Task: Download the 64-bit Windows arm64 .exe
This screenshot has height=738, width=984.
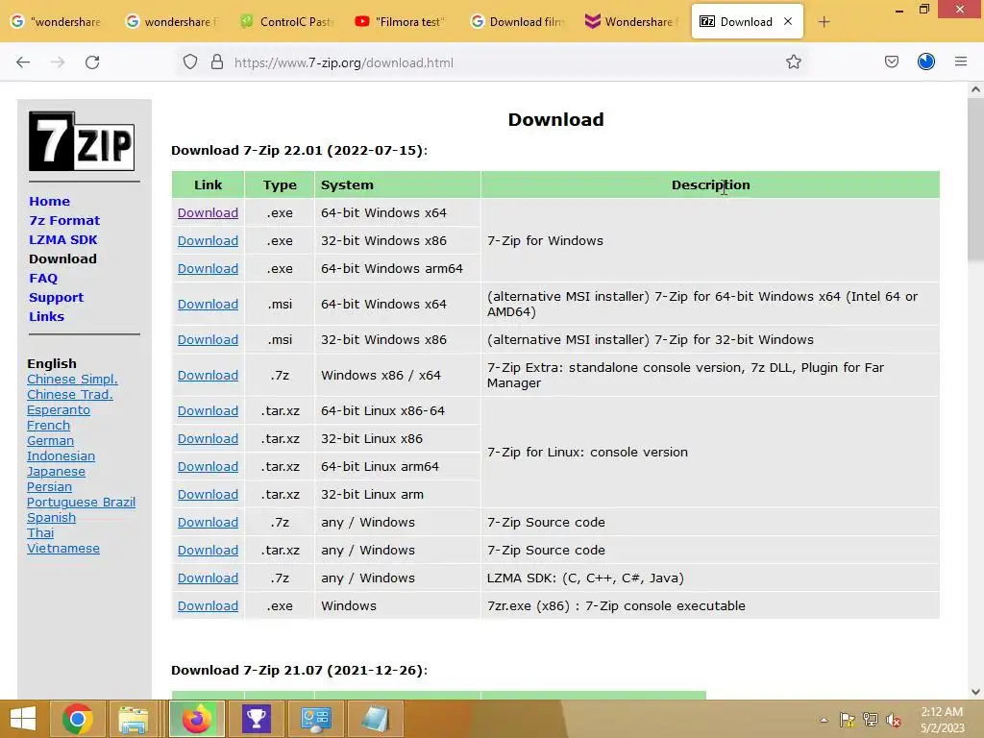Action: [x=208, y=269]
